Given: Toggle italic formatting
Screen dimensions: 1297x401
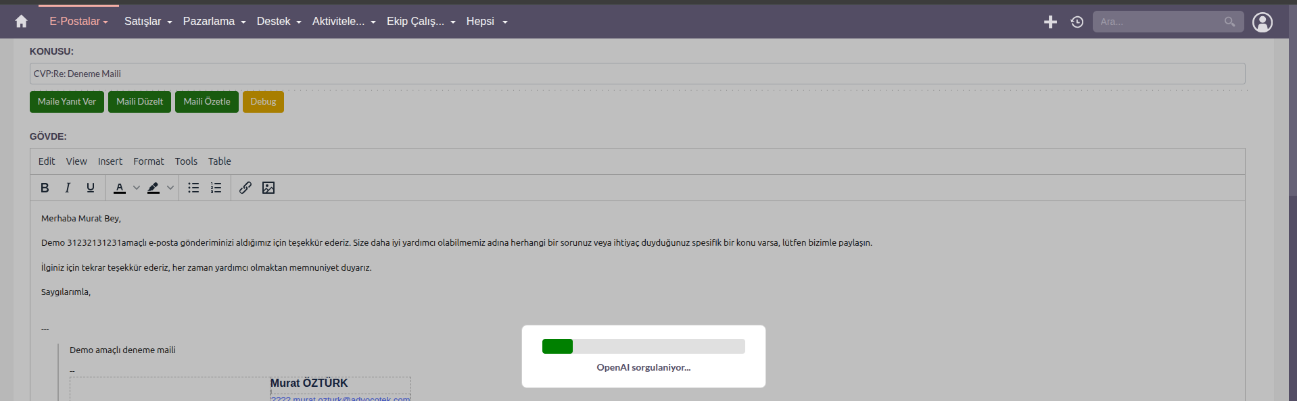Looking at the screenshot, I should click(68, 188).
